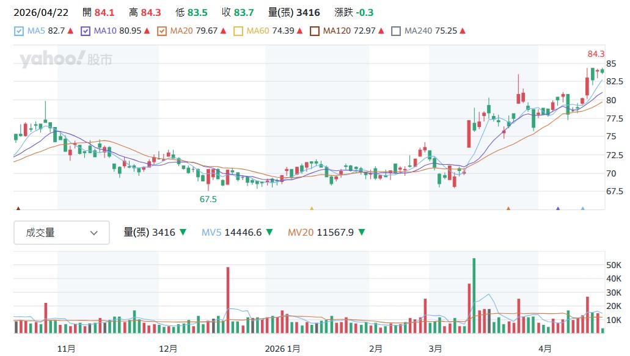
Task: Click the green down arrow next to MV5 value
Action: click(271, 233)
